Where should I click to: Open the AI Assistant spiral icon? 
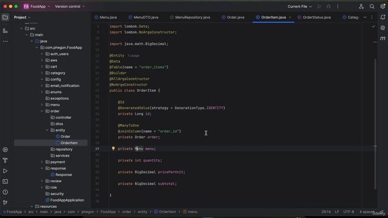[383, 28]
